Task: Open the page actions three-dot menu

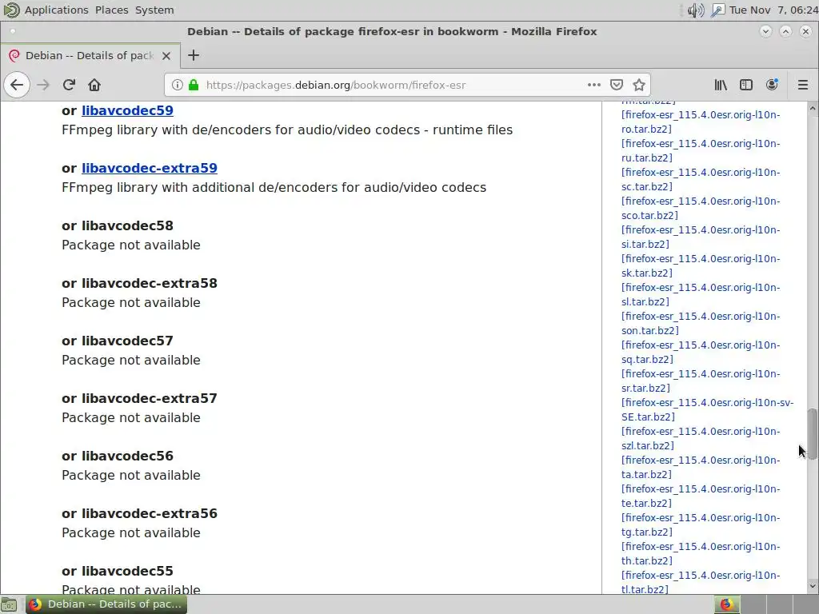Action: [594, 85]
